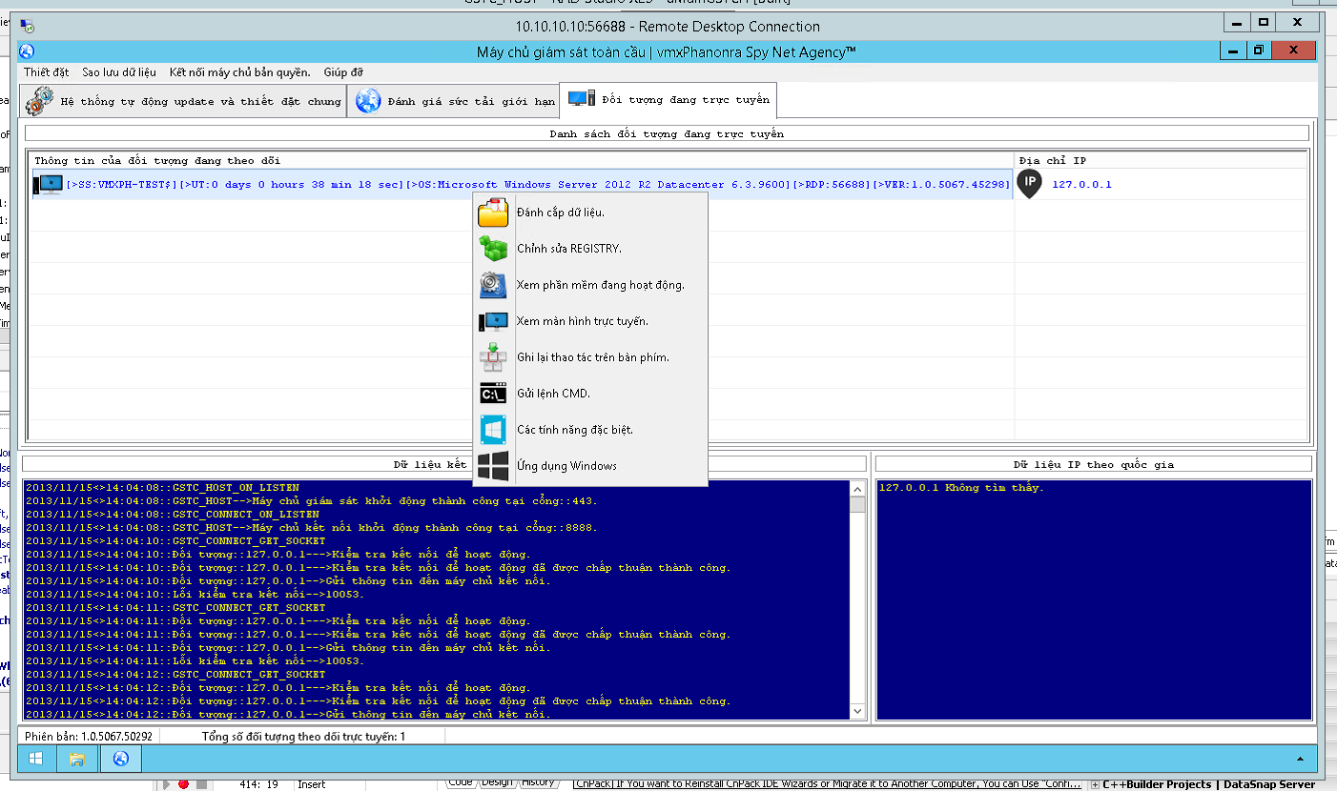The image size is (1337, 791).
Task: Choose 'Xem màn hình trực tuyến.'
Action: (590, 321)
